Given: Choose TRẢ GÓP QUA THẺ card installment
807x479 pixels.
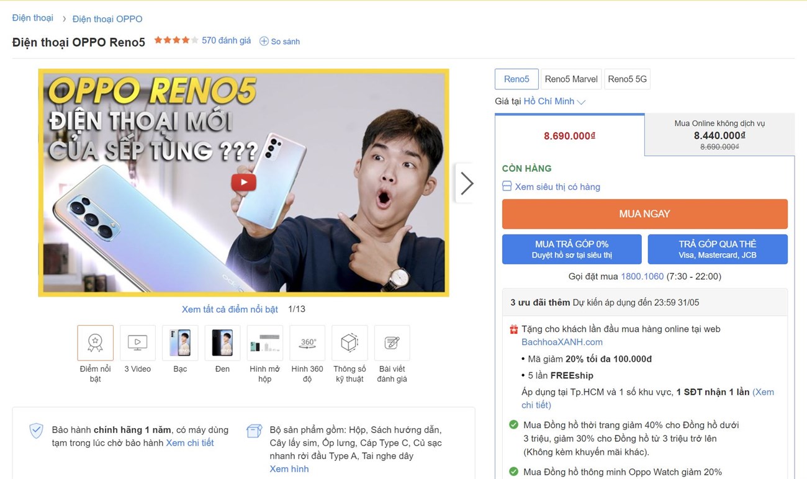Looking at the screenshot, I should pos(718,249).
